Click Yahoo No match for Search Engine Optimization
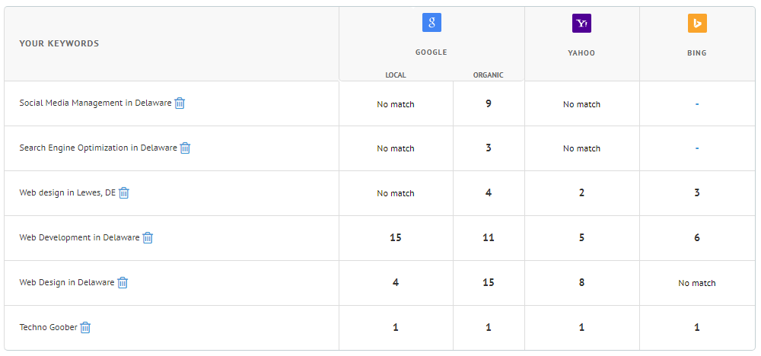Screen dimensions: 761x356 coord(581,148)
